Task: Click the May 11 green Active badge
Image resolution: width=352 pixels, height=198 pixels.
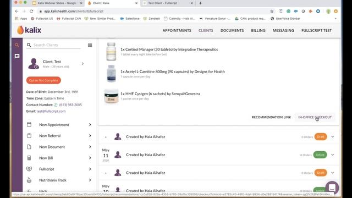Action: click(x=320, y=155)
